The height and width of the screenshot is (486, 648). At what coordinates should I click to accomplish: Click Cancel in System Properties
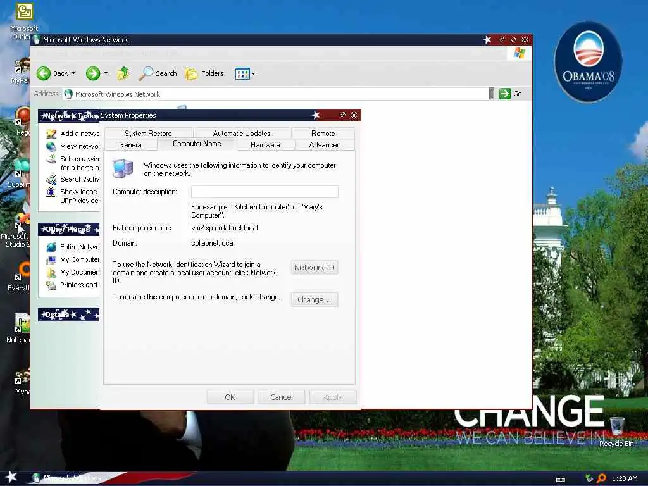point(282,397)
